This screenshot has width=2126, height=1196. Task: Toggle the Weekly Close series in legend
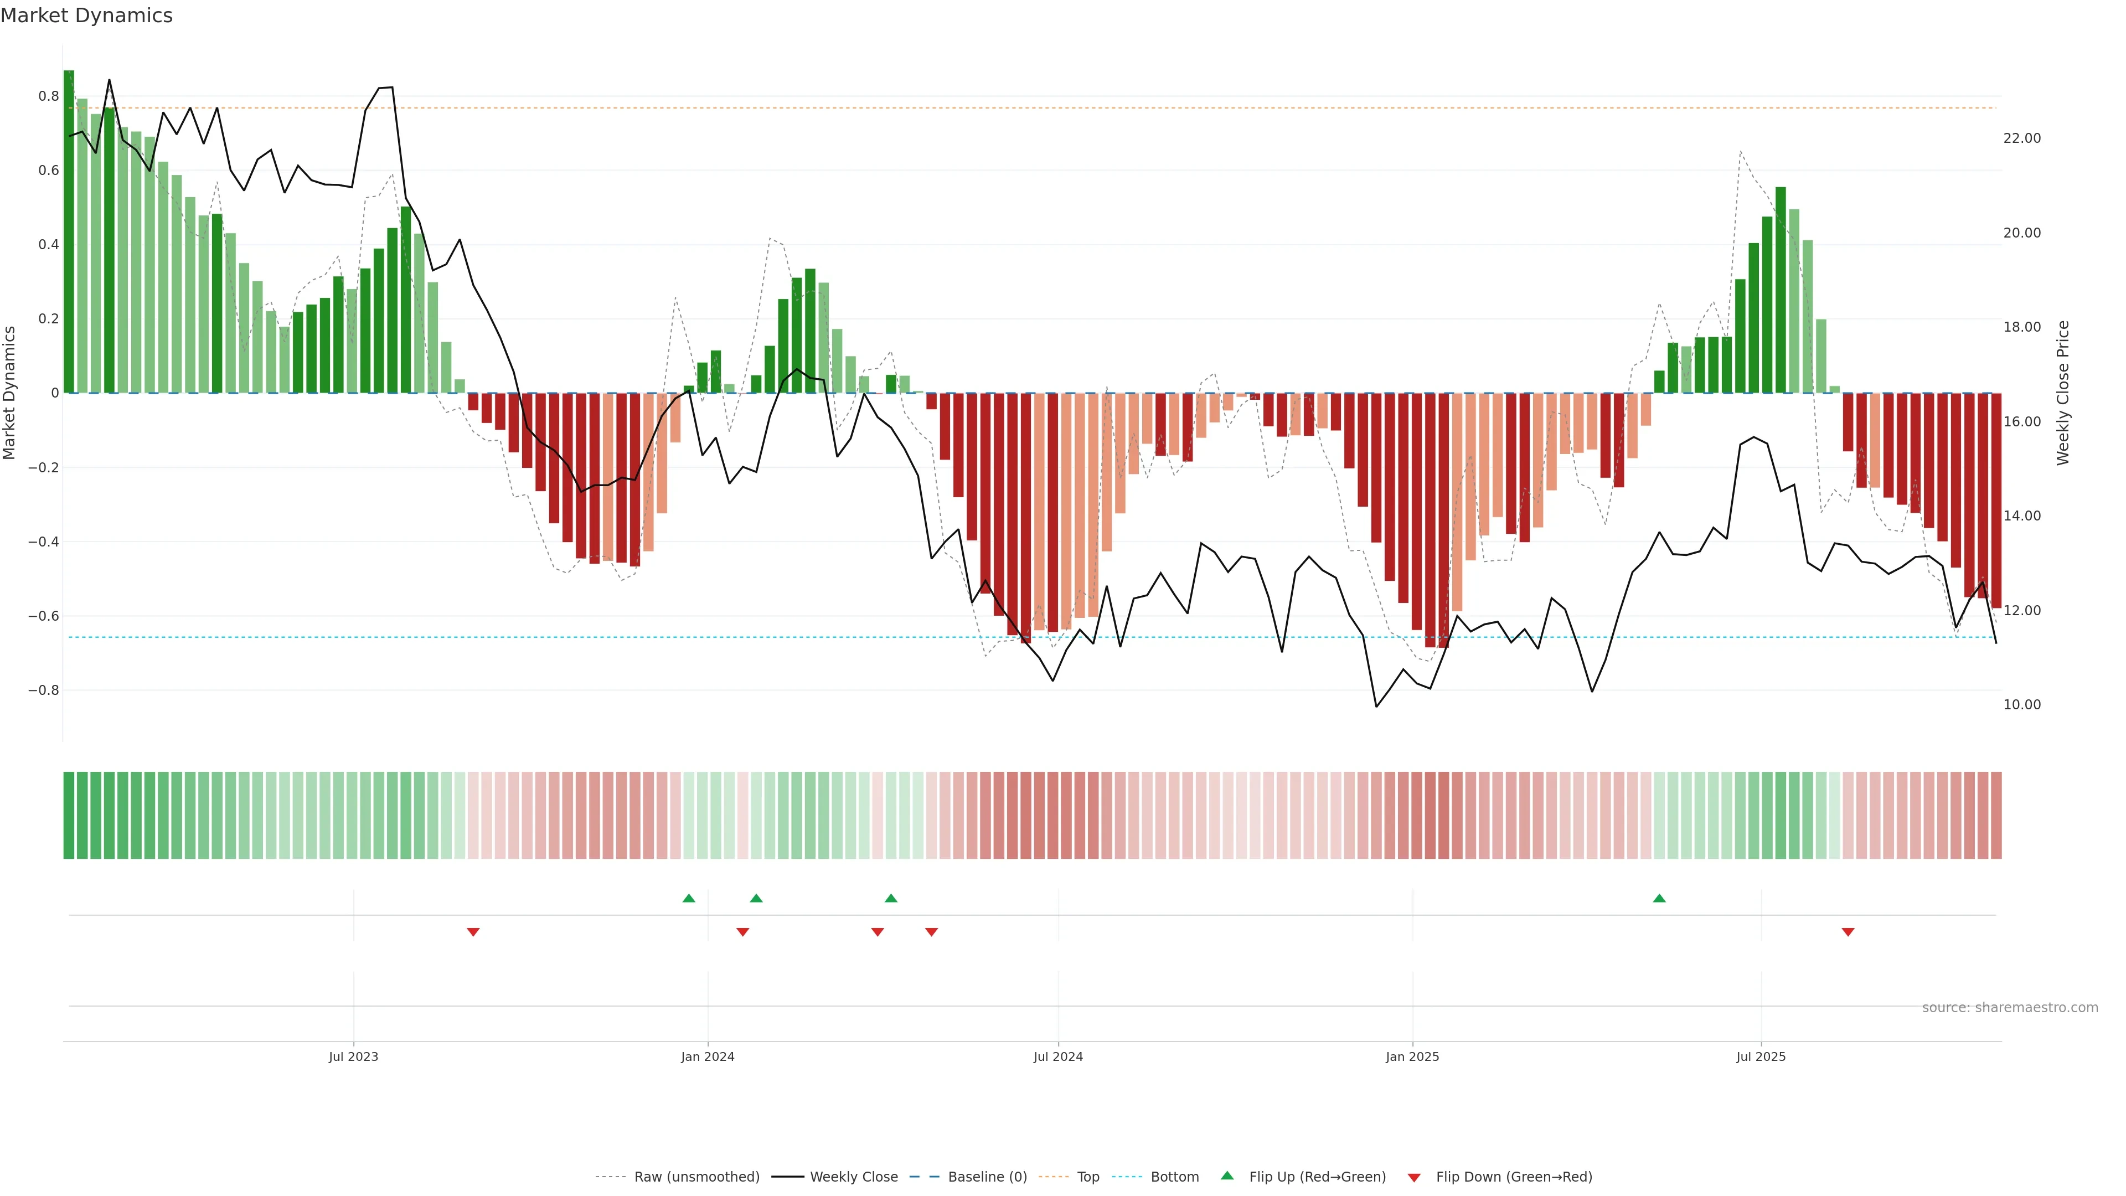(853, 1177)
